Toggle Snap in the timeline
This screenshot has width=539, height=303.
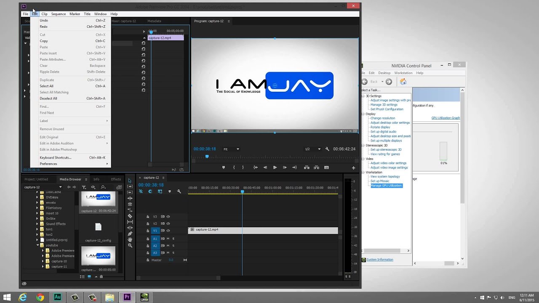pos(150,191)
